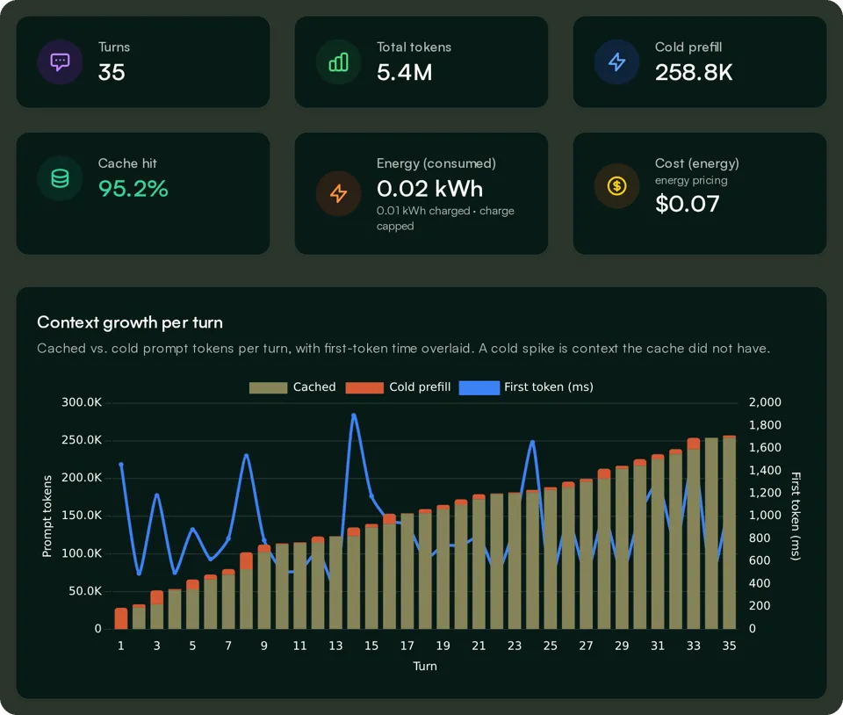Image resolution: width=843 pixels, height=715 pixels.
Task: Click the Cache hit database icon
Action: [60, 178]
